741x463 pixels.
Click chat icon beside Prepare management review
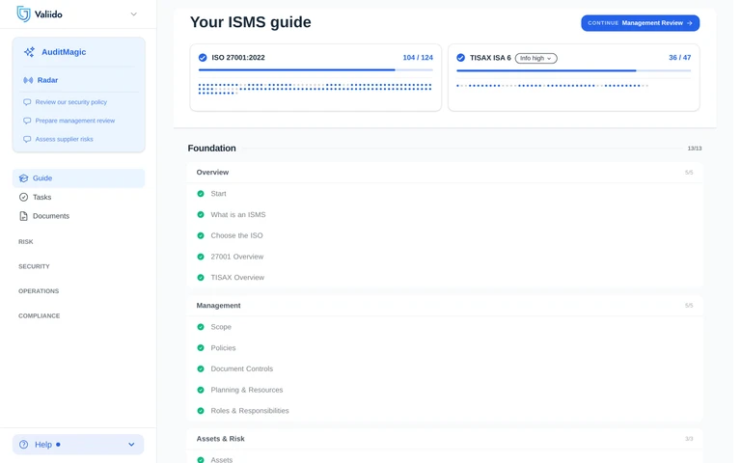(27, 121)
